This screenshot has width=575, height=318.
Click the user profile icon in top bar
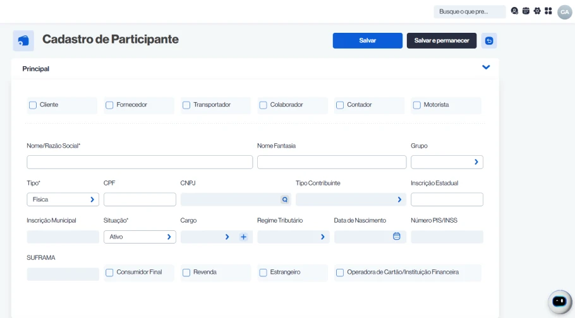click(x=515, y=11)
